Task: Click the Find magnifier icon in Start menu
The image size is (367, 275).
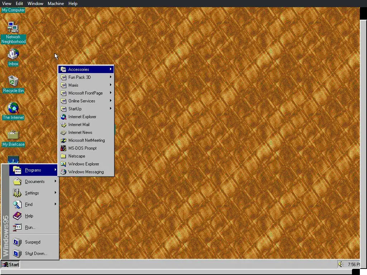Action: [17, 204]
